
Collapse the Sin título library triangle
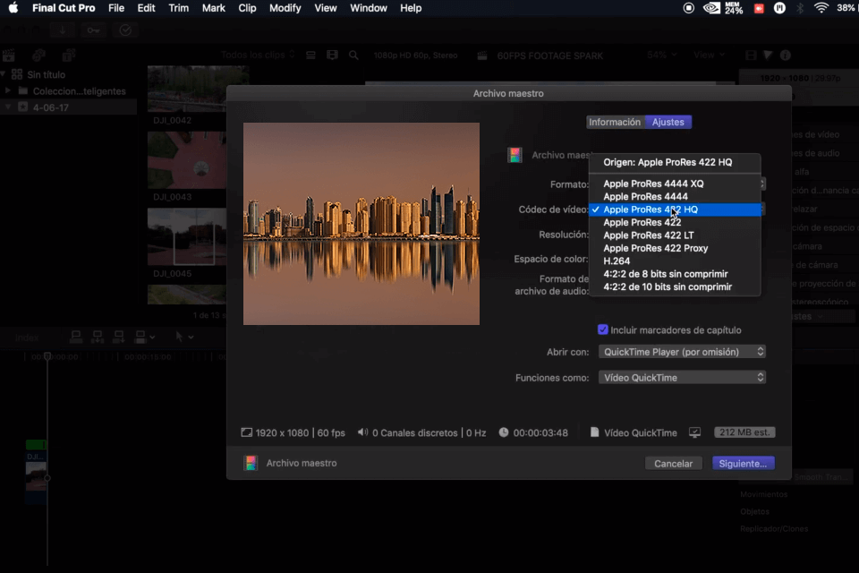4,74
